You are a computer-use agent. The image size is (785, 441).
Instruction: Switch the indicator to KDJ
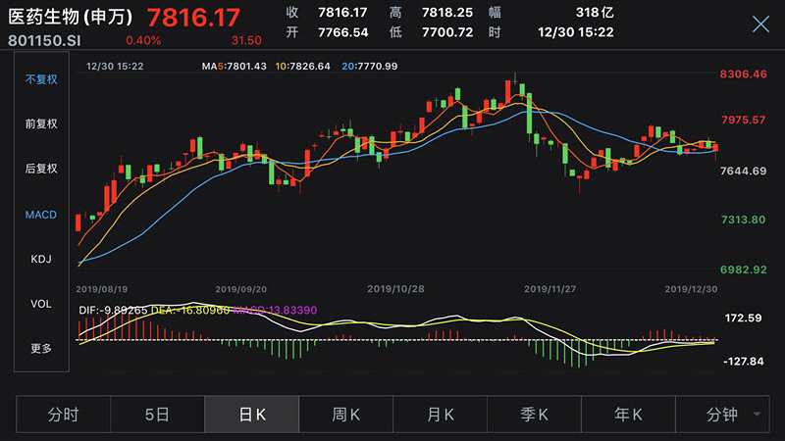coord(41,259)
